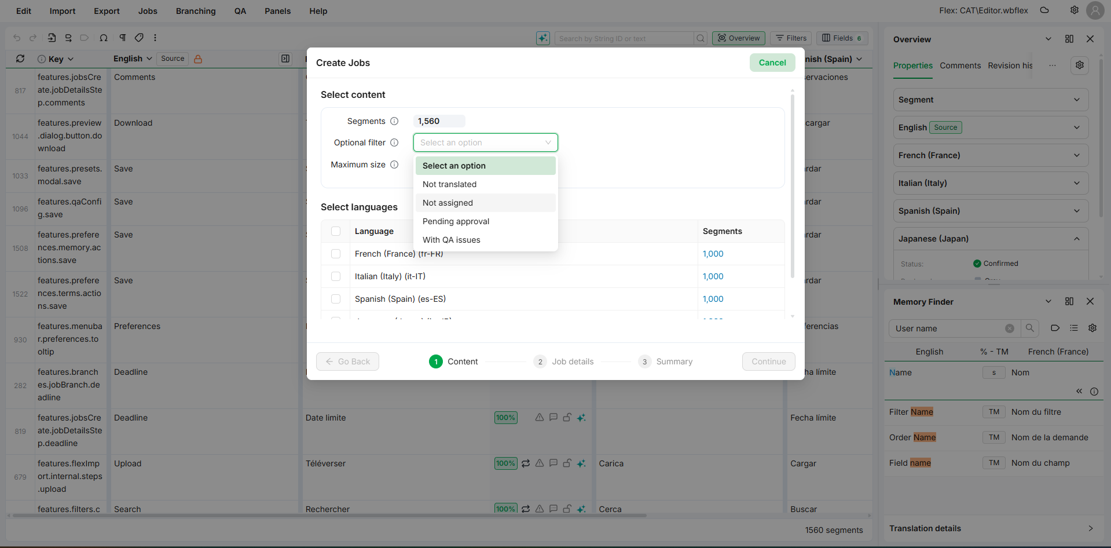Select all languages with the header checkbox
This screenshot has height=548, width=1111.
pos(336,231)
